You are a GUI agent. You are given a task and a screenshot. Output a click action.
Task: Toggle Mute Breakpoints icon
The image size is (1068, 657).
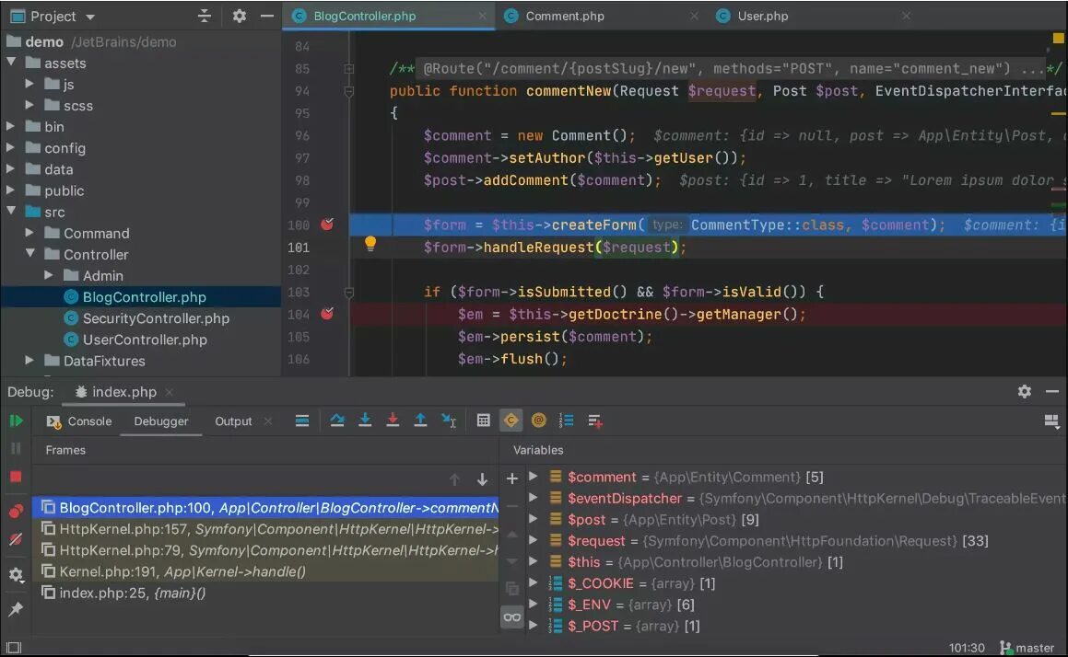pos(16,540)
